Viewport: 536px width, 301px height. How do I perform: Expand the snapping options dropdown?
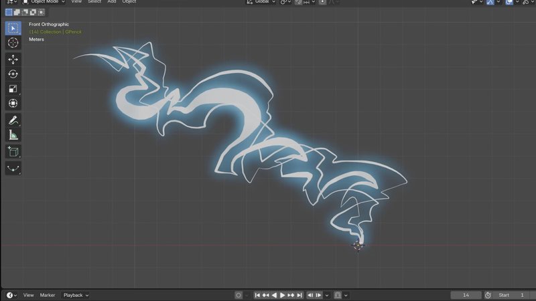[310, 2]
